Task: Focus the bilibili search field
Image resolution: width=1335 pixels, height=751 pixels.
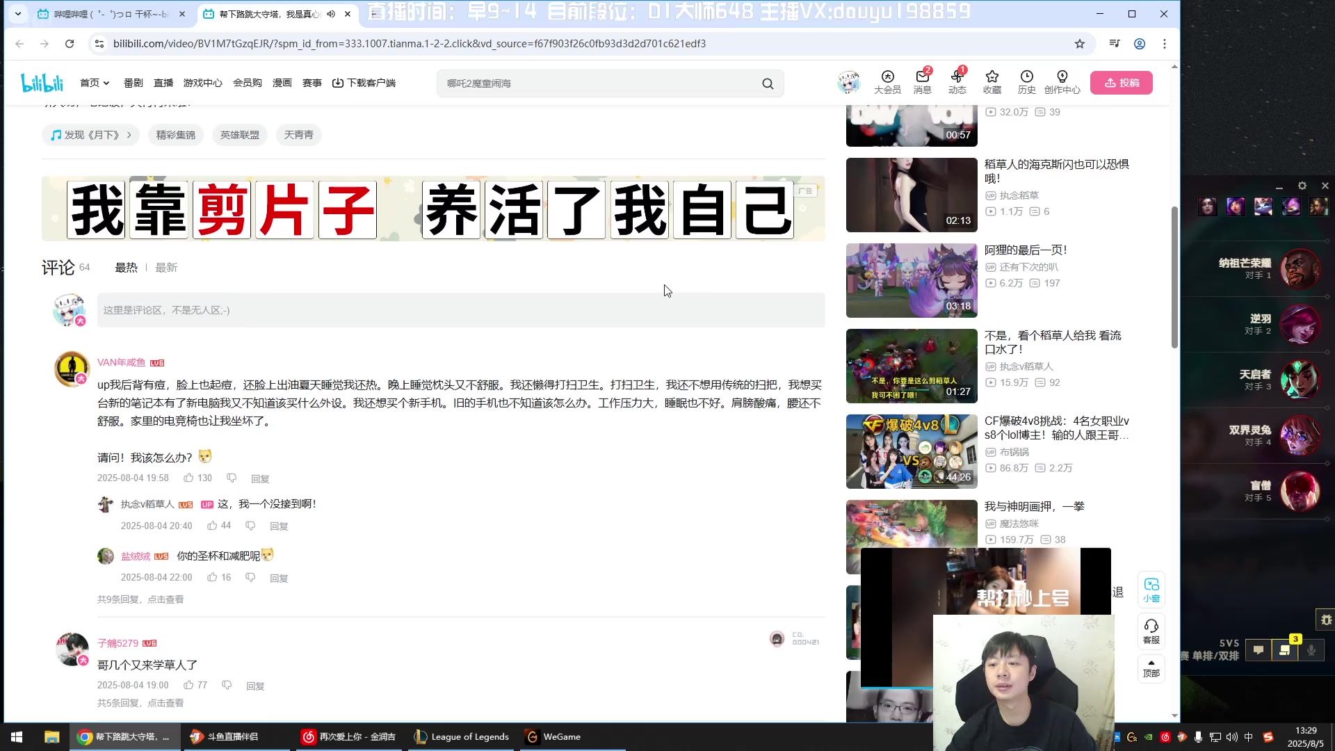Action: pos(601,83)
